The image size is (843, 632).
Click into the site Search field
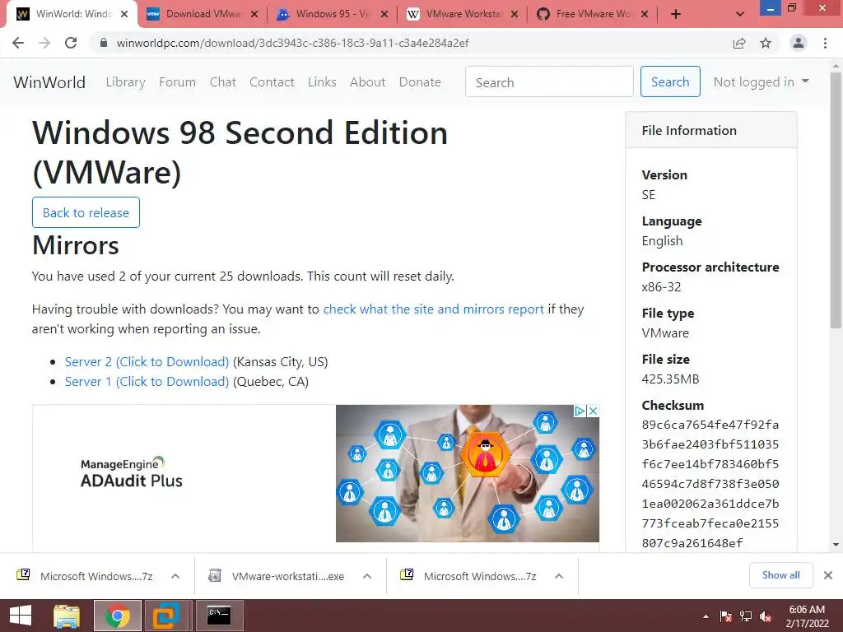pos(549,81)
